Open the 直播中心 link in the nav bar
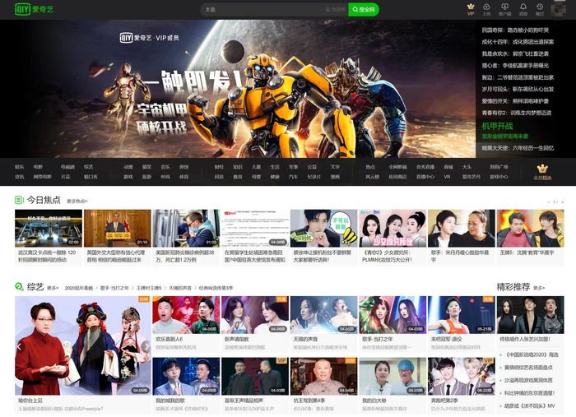 (x=425, y=177)
